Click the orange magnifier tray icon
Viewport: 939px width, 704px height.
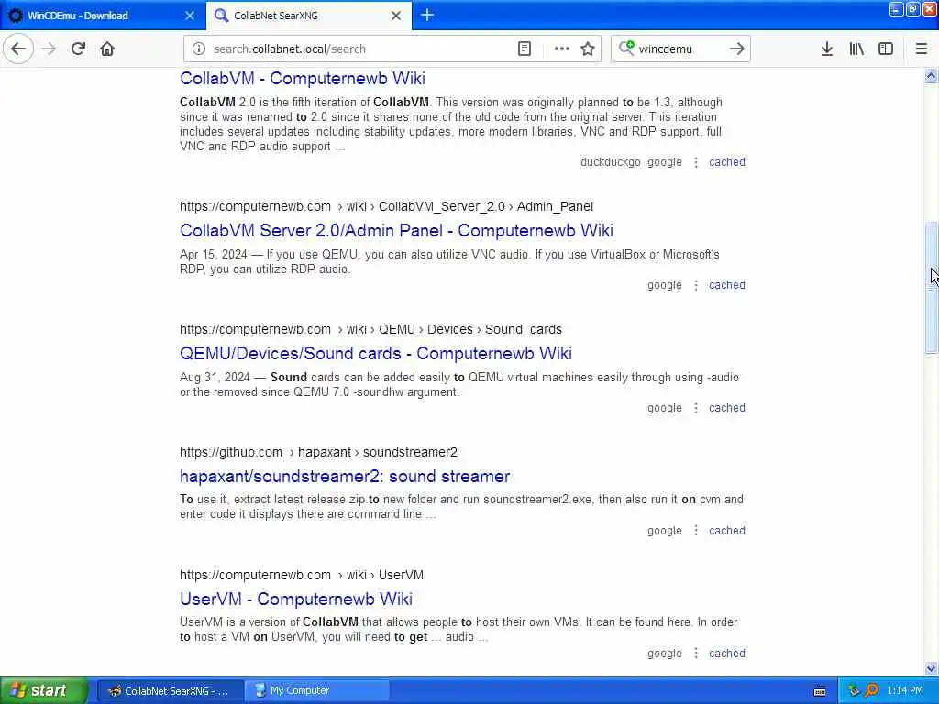pos(871,691)
